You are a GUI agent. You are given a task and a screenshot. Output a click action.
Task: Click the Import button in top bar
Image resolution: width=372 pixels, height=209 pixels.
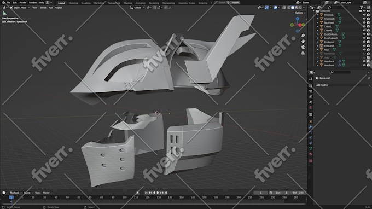[x=235, y=3]
